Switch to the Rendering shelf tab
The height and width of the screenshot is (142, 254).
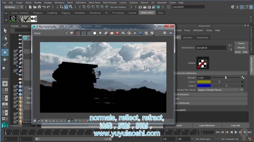(95, 13)
